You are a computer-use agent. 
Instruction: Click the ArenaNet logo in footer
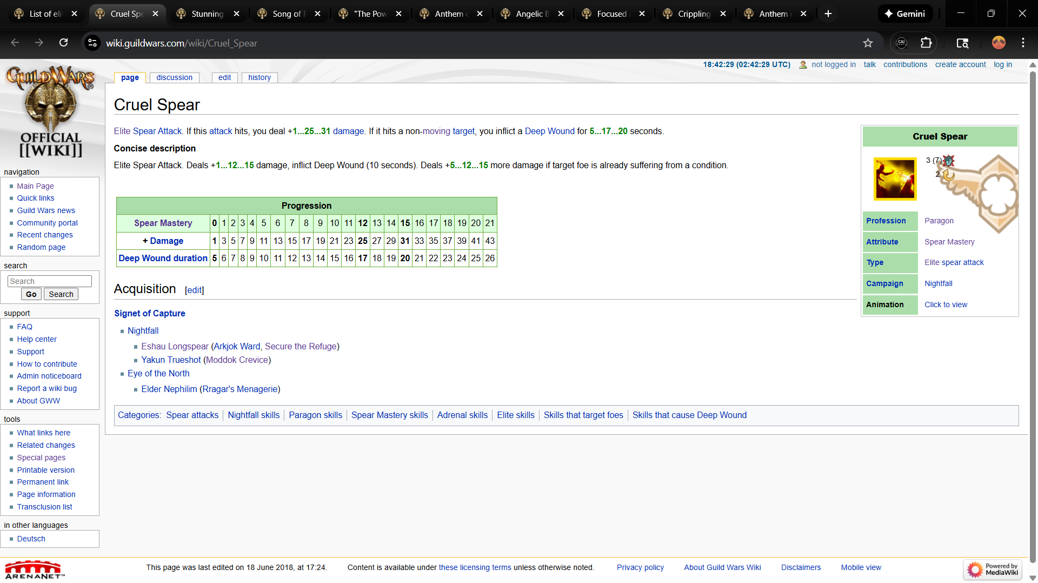35,569
